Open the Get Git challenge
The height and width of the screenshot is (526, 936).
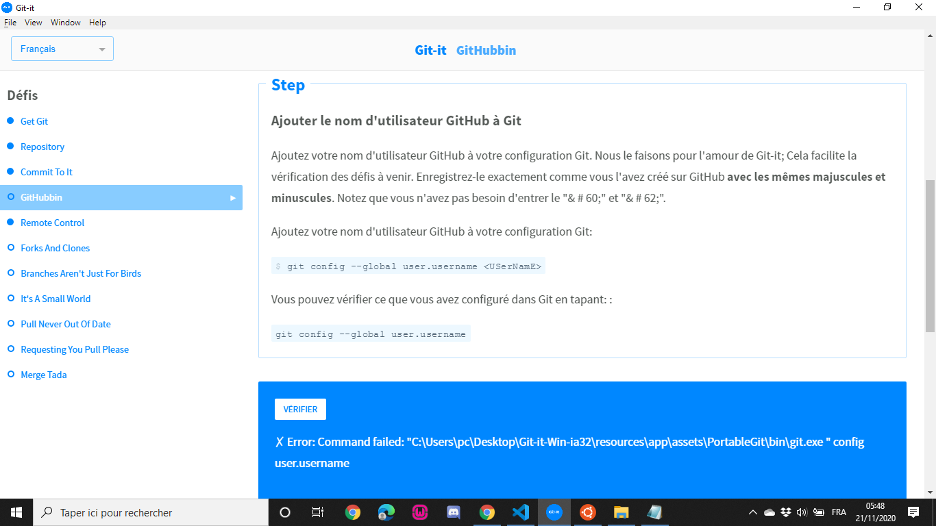(34, 121)
